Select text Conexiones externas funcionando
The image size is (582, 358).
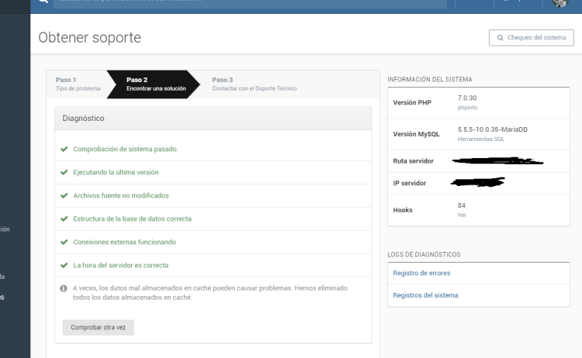[x=124, y=242]
